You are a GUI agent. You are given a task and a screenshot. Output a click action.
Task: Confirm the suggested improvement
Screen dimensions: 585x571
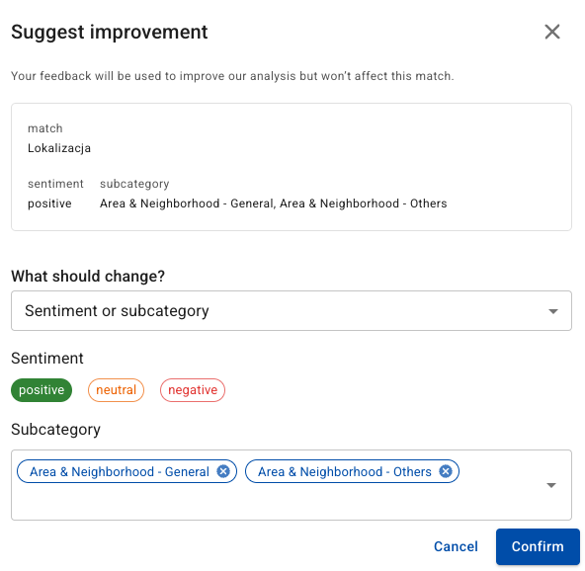538,546
